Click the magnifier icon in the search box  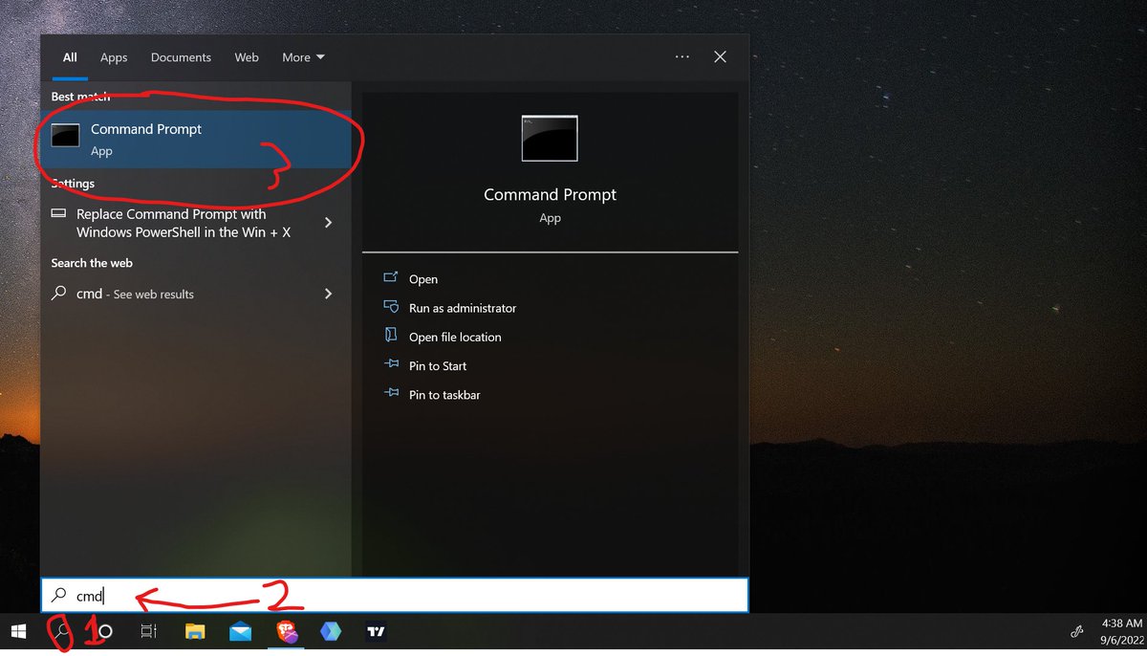pos(59,596)
